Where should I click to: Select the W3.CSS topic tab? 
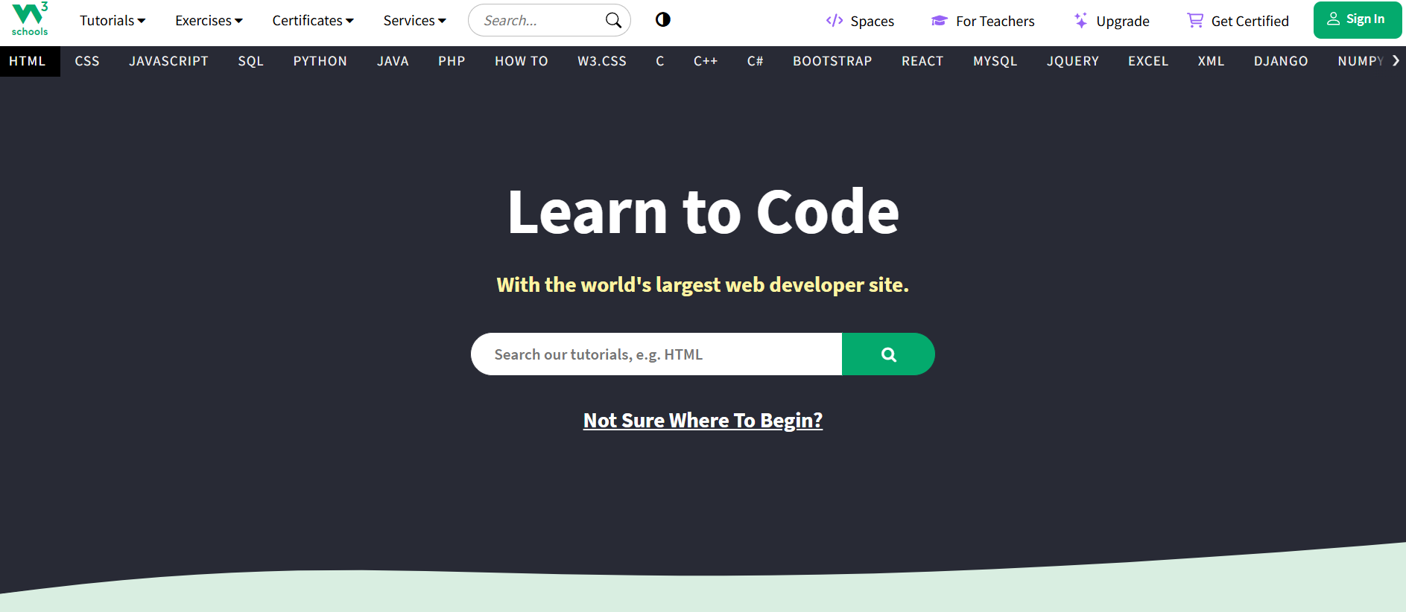coord(602,61)
